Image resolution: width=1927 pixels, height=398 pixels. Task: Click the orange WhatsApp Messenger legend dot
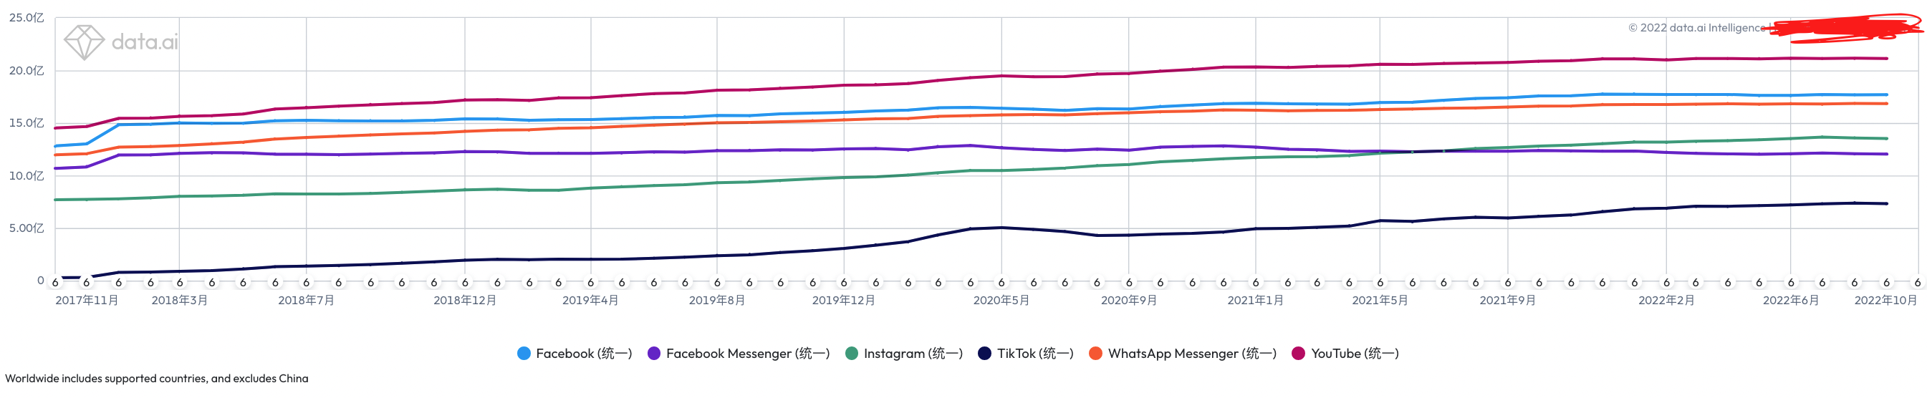point(1095,353)
